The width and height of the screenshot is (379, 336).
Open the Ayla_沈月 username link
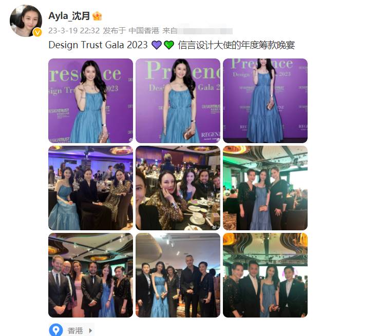pos(69,16)
